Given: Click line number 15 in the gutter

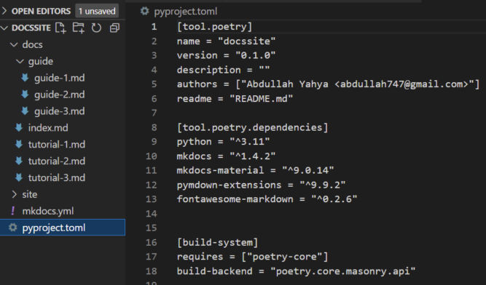Looking at the screenshot, I should point(152,228).
